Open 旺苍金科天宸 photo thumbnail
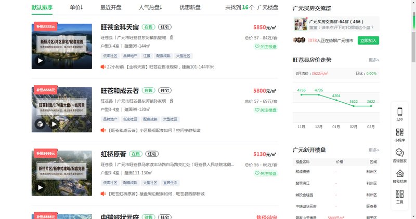 point(62,46)
